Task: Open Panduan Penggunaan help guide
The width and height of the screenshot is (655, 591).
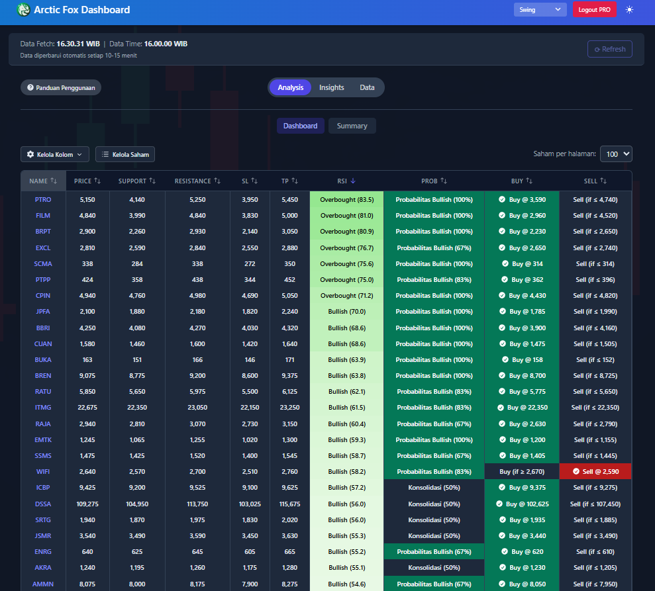Action: tap(61, 87)
